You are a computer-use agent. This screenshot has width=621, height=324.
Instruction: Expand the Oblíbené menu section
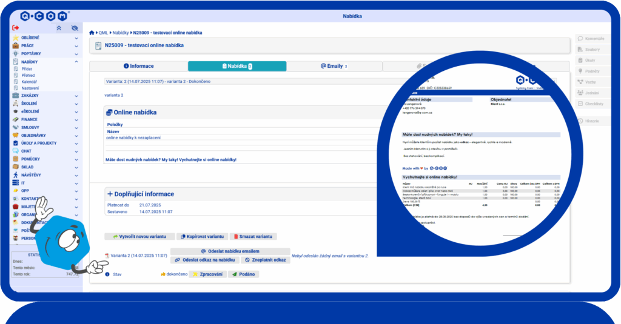(x=76, y=38)
